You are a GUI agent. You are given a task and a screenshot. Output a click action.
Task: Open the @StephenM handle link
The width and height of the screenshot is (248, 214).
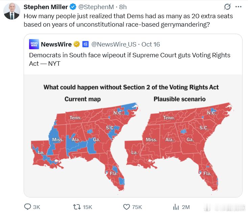(96, 7)
